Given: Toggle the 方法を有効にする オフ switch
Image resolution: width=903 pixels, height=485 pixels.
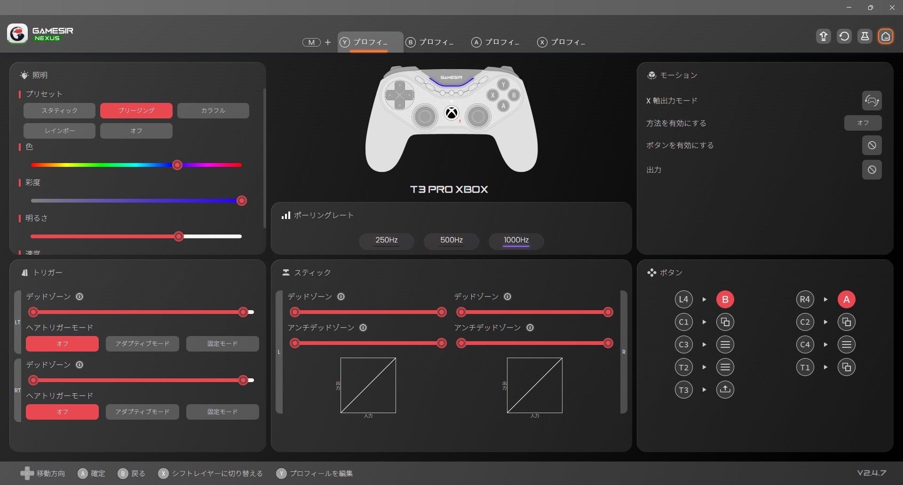Looking at the screenshot, I should point(863,123).
